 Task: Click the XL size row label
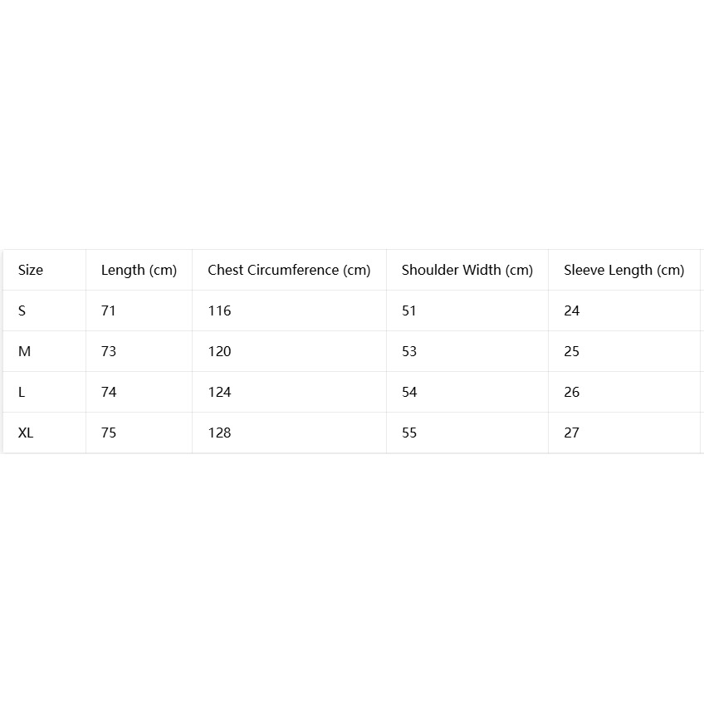pos(26,433)
